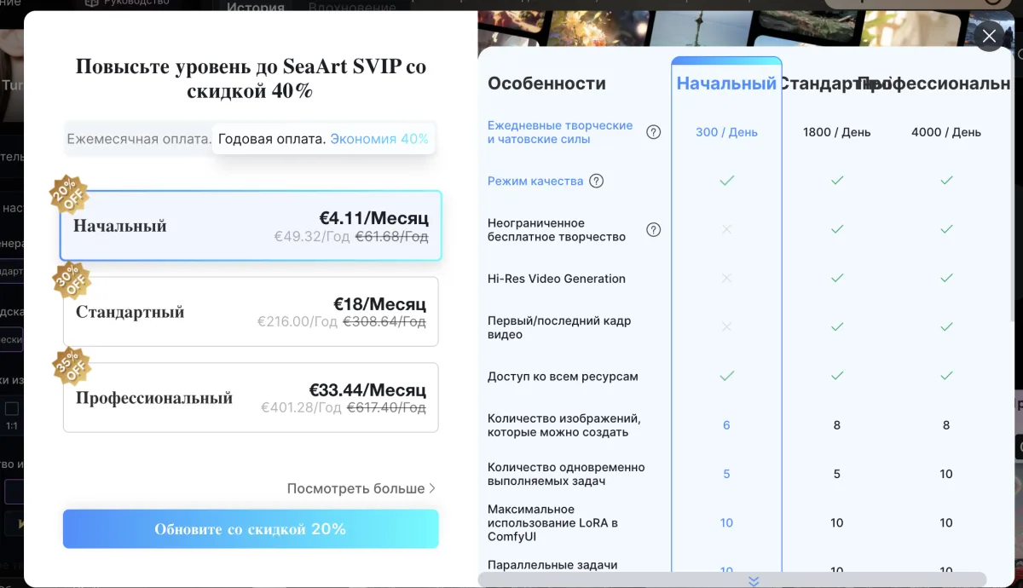This screenshot has height=588, width=1023.
Task: Click Максимальное использование LoRA в ComfyUI label
Action: click(552, 523)
